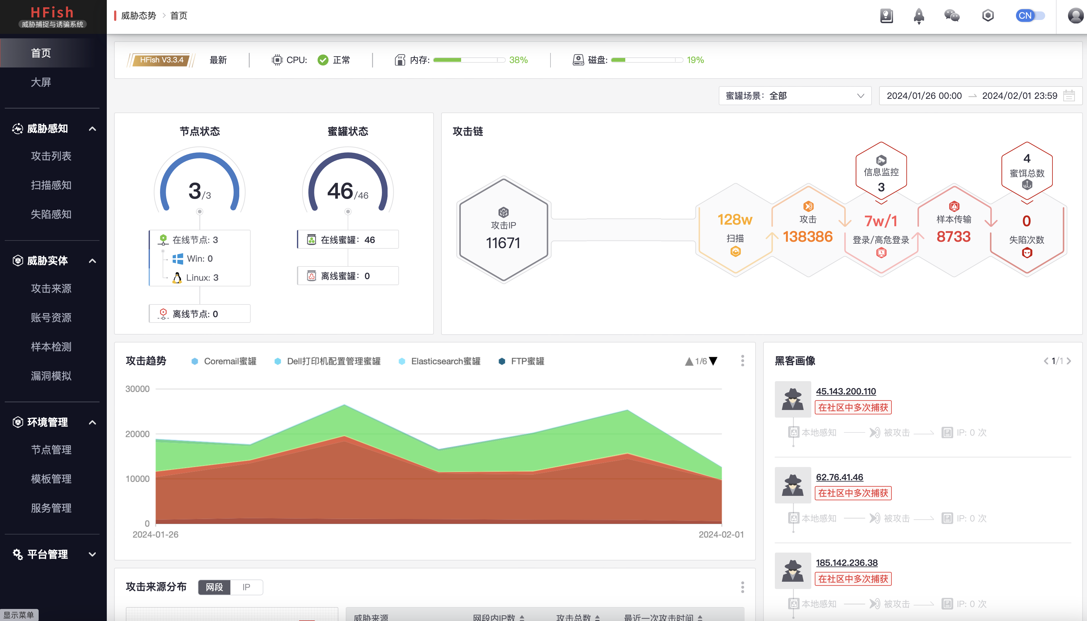Image resolution: width=1087 pixels, height=621 pixels.
Task: Toggle the CN language switch
Action: coord(1030,16)
